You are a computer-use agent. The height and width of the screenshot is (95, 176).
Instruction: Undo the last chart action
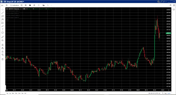click(x=48, y=5)
